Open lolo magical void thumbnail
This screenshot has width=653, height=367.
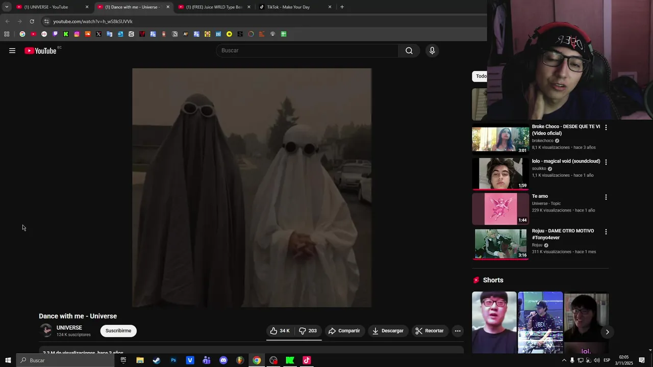pos(500,174)
